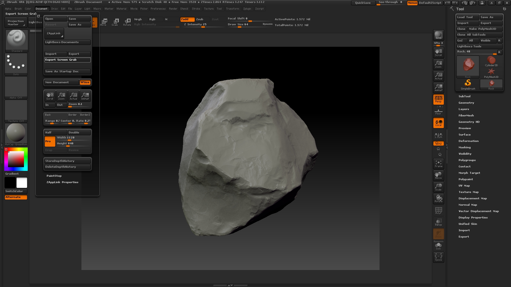Open the Deformation subpalette
The image size is (511, 287).
click(468, 141)
